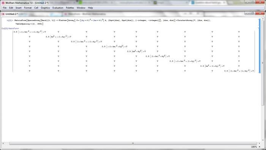Click the vertical scrollbar up arrow
The image size is (266, 150).
[263, 19]
